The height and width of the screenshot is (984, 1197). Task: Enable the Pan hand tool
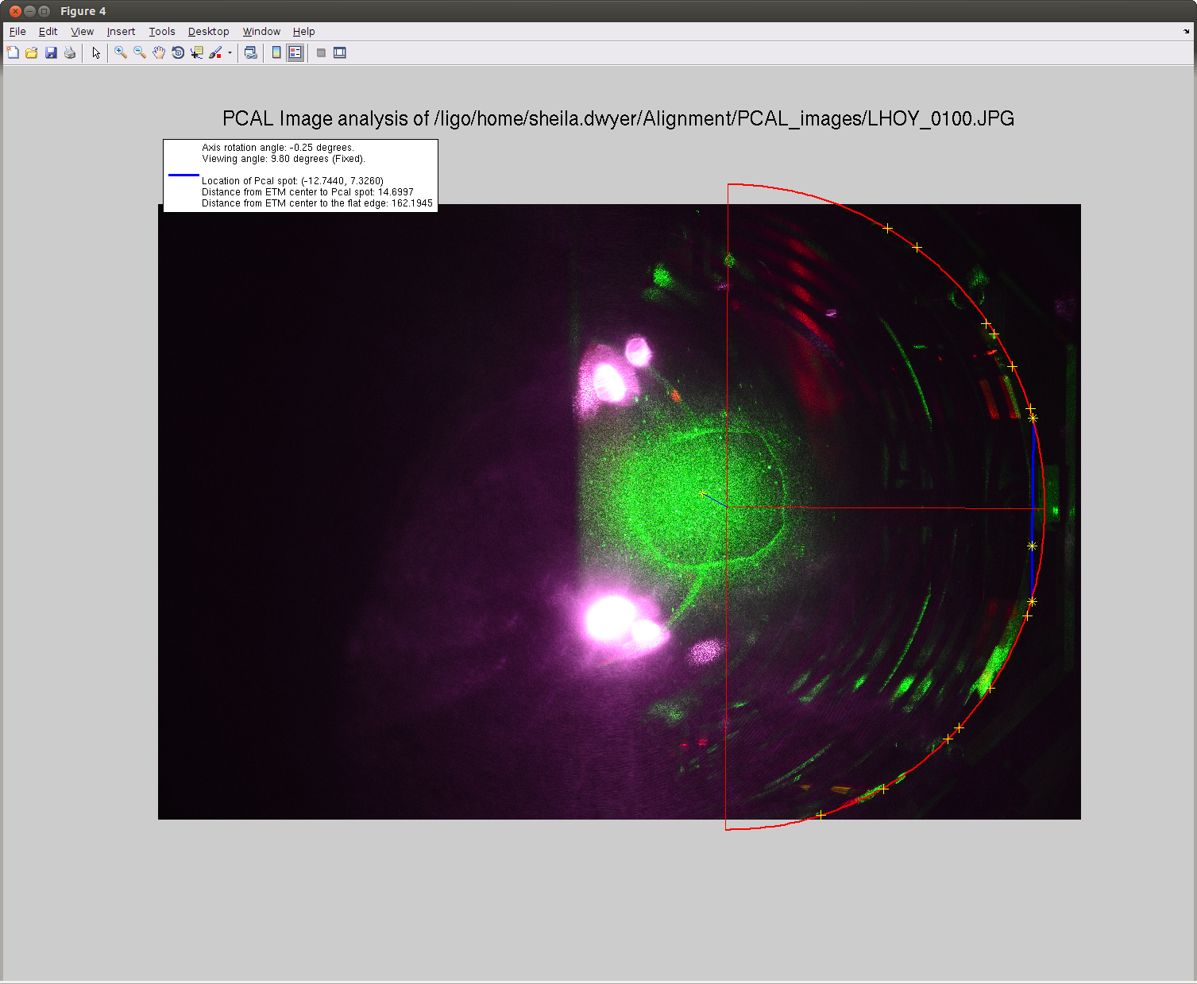(159, 53)
